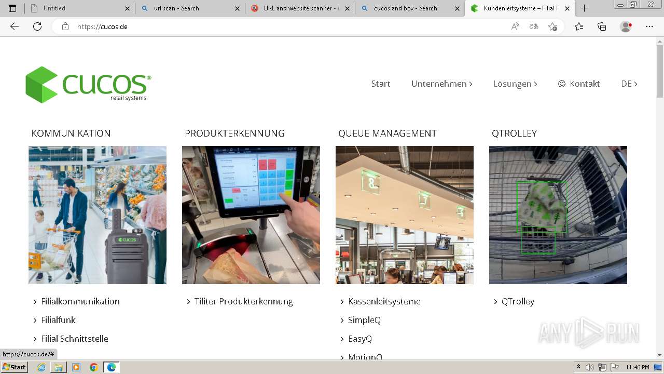Viewport: 664px width, 374px height.
Task: Expand the Unternehmen menu
Action: pos(441,84)
